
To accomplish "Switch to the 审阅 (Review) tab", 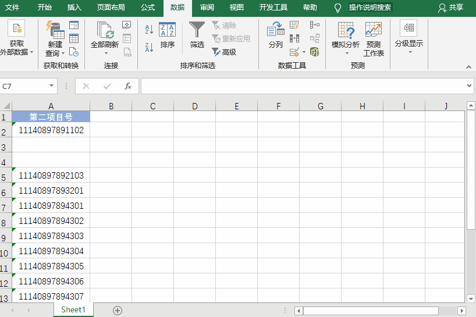I will click(207, 8).
